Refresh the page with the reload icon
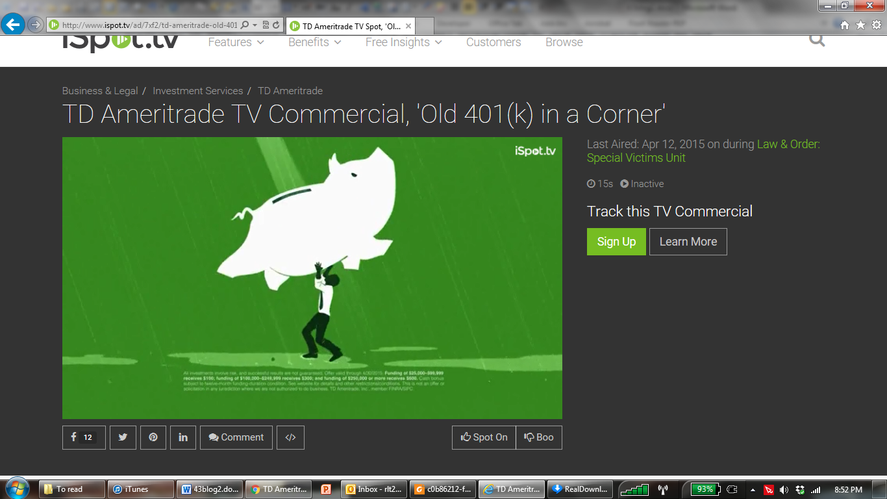This screenshot has height=499, width=887. click(277, 25)
